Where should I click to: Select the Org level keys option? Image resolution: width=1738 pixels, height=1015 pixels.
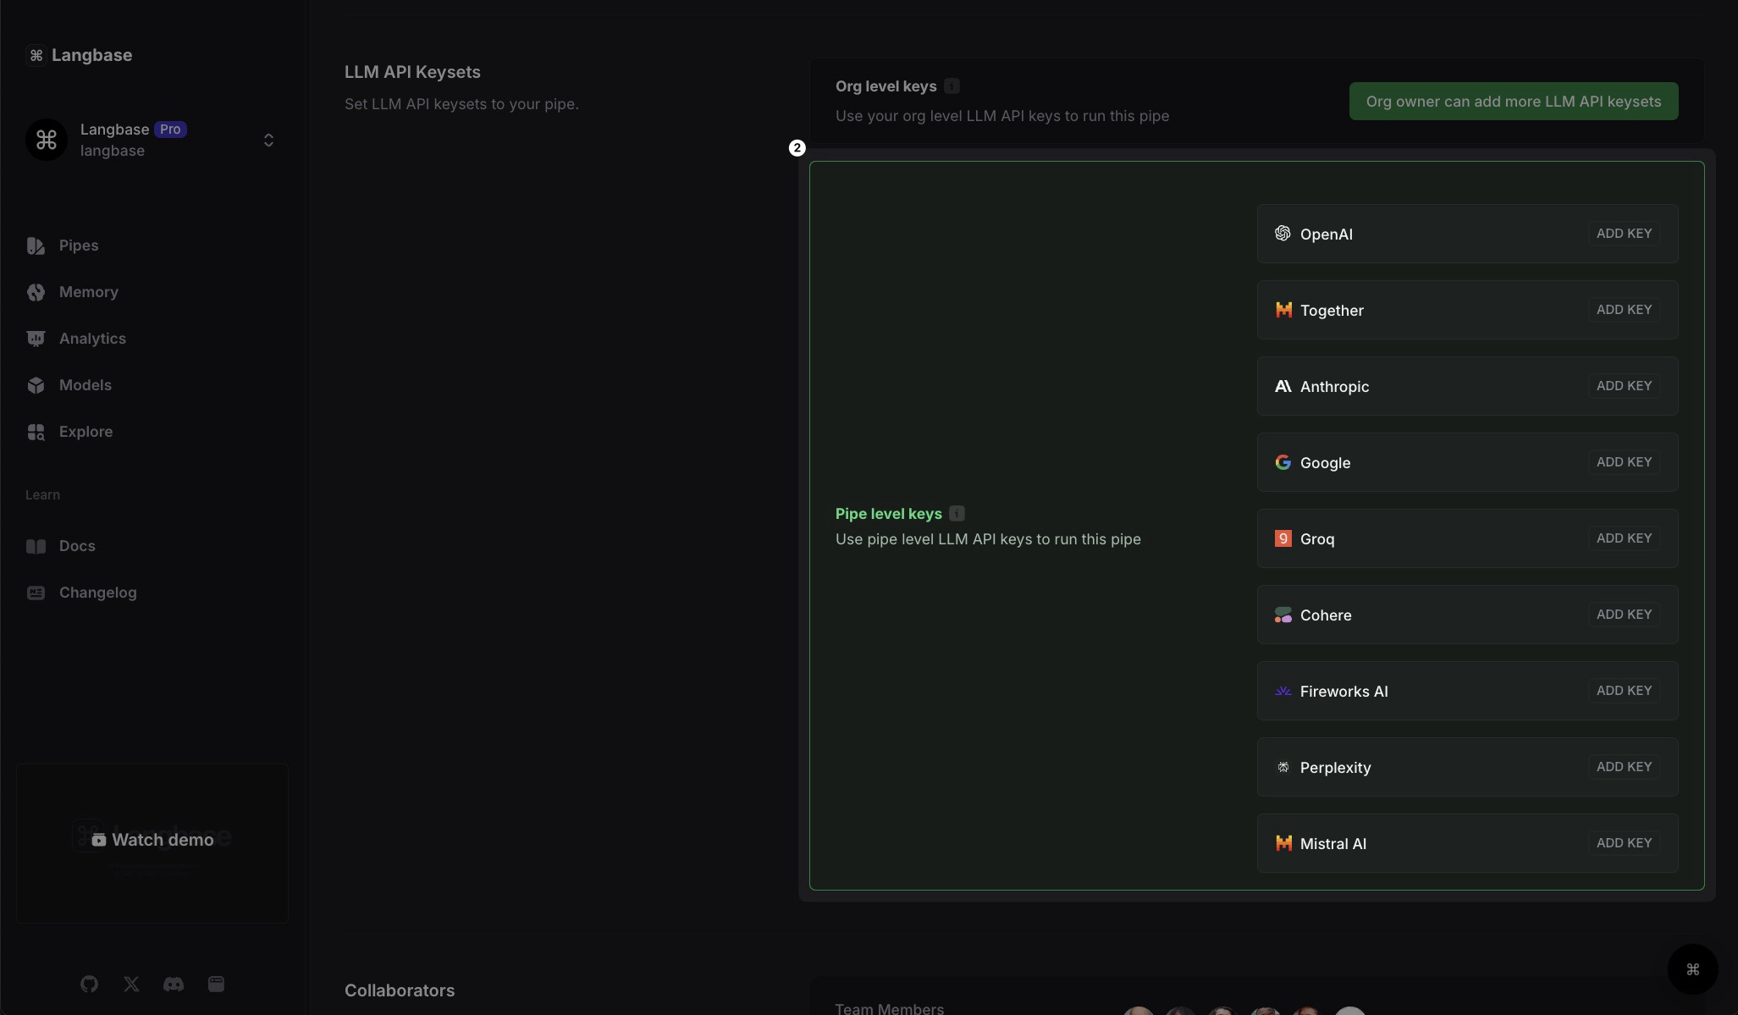886,86
